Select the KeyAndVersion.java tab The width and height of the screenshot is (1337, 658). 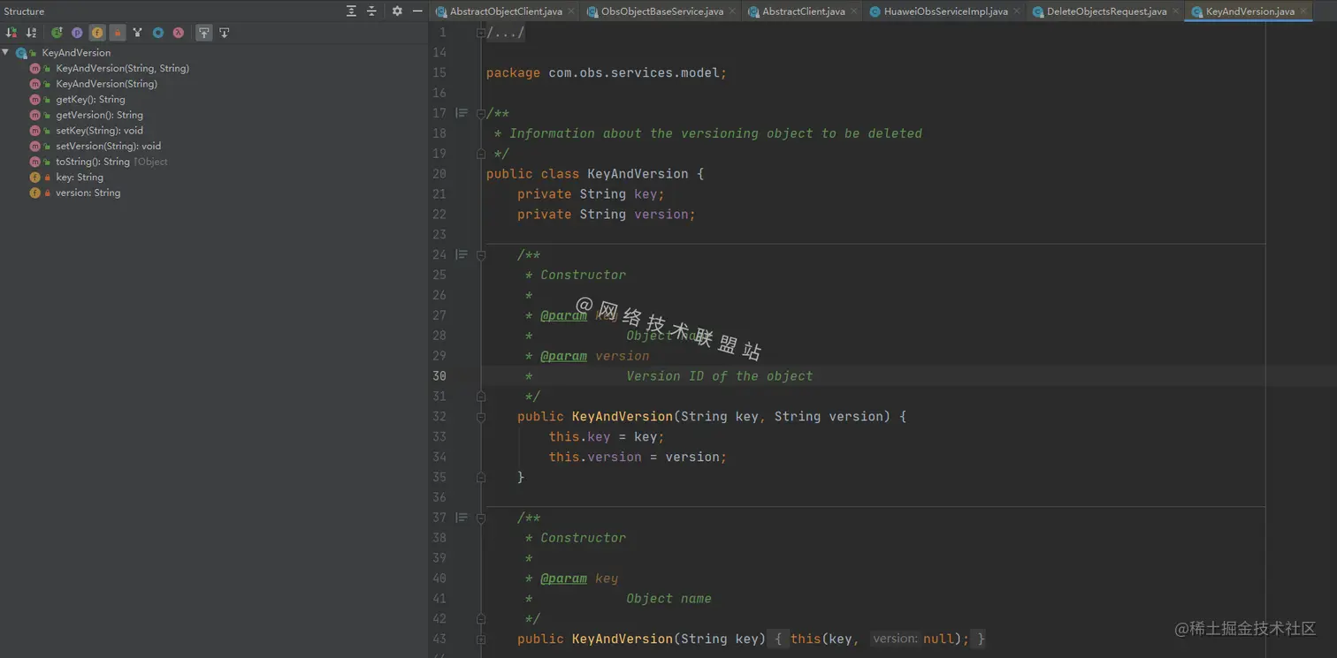click(x=1249, y=11)
